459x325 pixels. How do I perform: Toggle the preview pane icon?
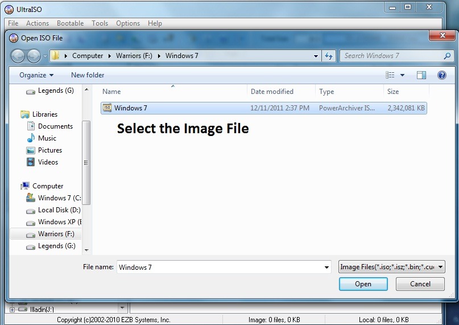point(421,75)
